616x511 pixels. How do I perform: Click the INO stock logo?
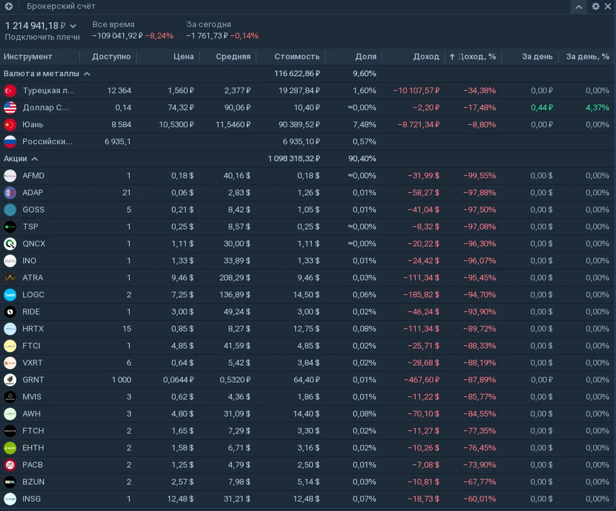tap(10, 261)
